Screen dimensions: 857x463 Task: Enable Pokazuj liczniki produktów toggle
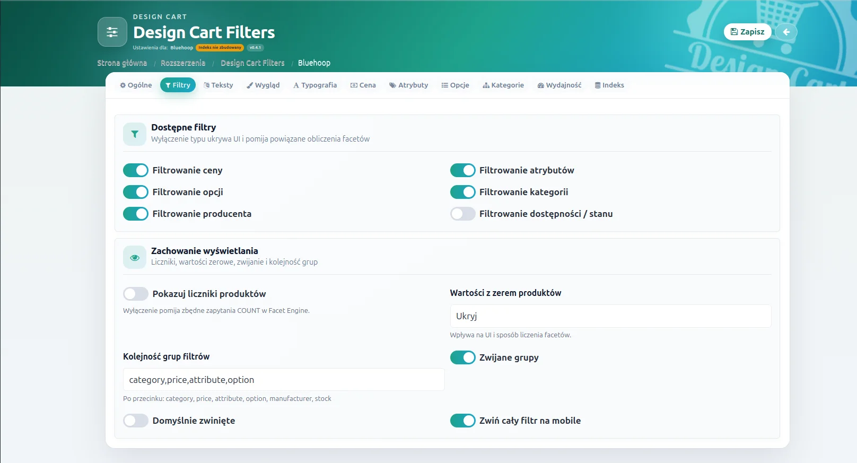[136, 294]
